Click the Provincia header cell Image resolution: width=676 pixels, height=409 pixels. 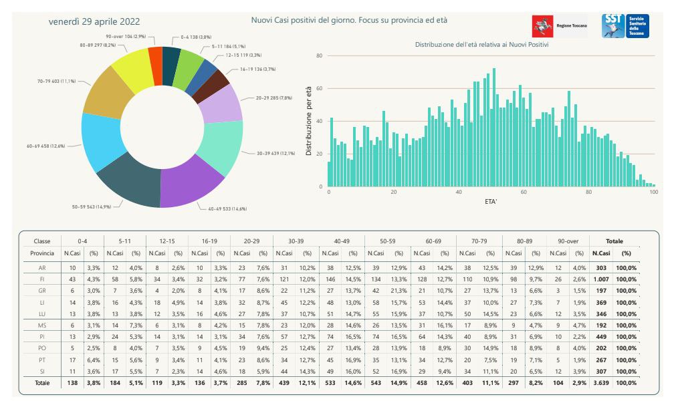(42, 253)
